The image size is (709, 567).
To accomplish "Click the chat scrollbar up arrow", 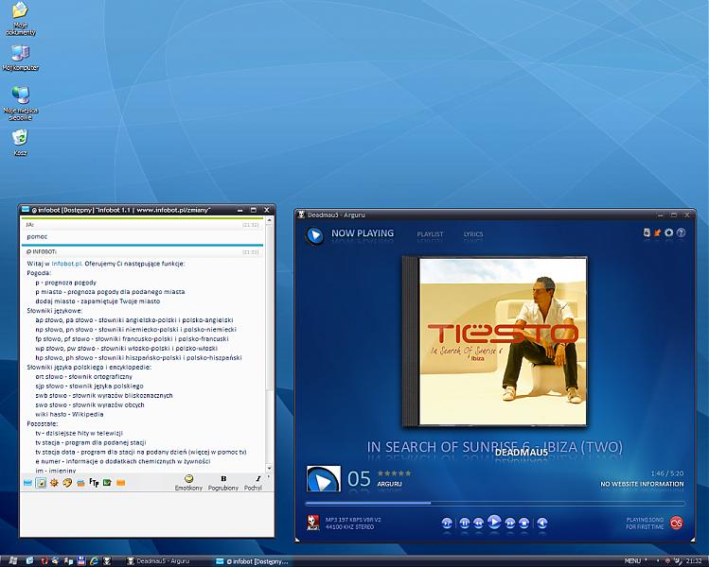I will (270, 220).
